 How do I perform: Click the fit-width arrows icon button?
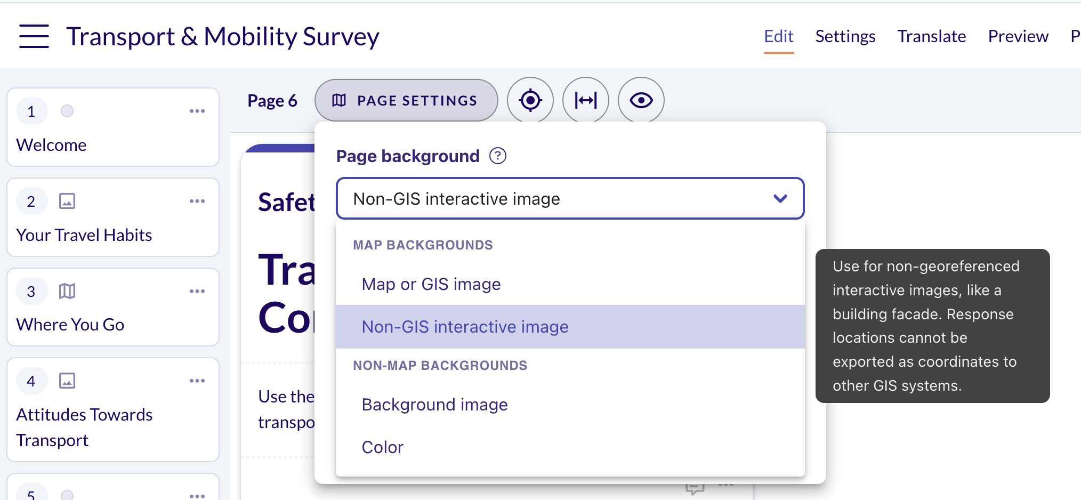point(586,100)
